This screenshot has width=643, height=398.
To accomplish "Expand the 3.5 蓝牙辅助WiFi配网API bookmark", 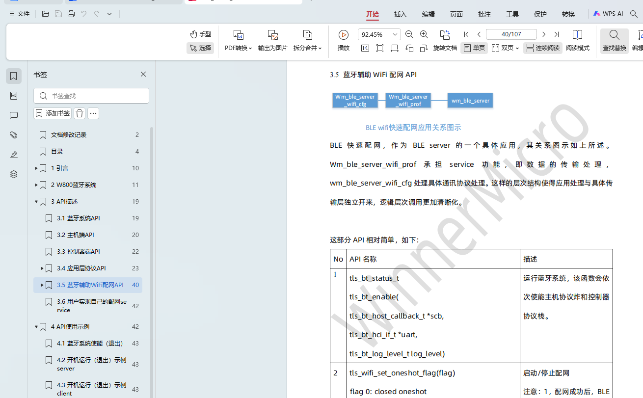I will coord(42,285).
